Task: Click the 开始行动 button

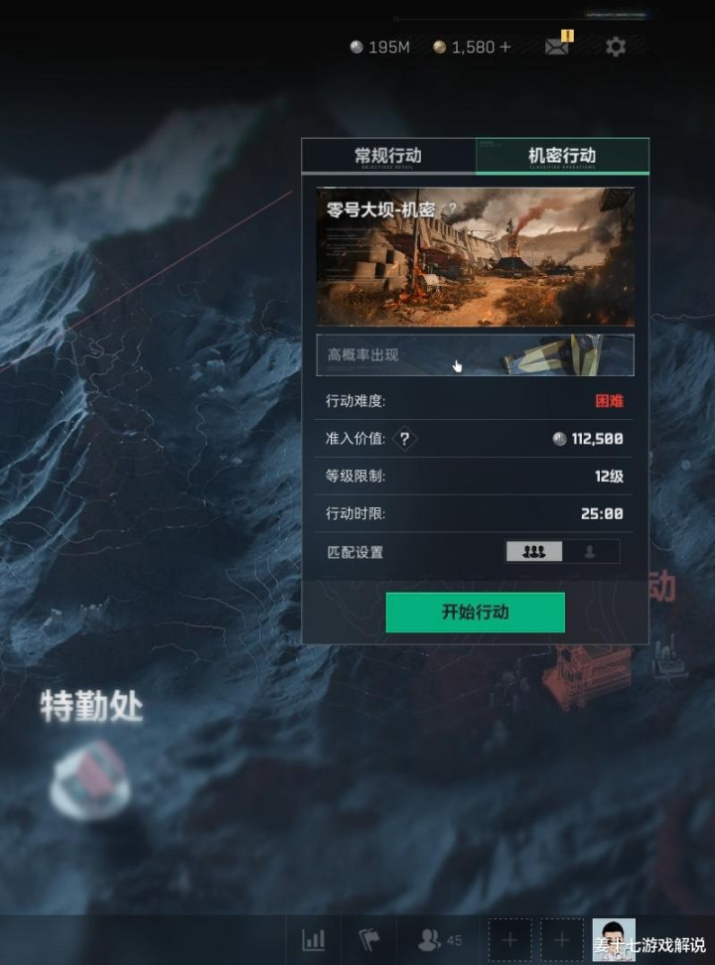Action: (476, 613)
